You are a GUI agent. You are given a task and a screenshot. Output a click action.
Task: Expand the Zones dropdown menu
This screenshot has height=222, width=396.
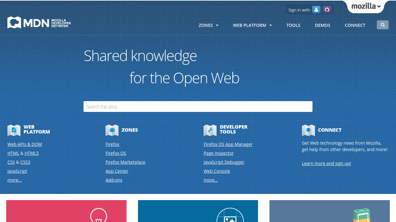click(x=209, y=25)
